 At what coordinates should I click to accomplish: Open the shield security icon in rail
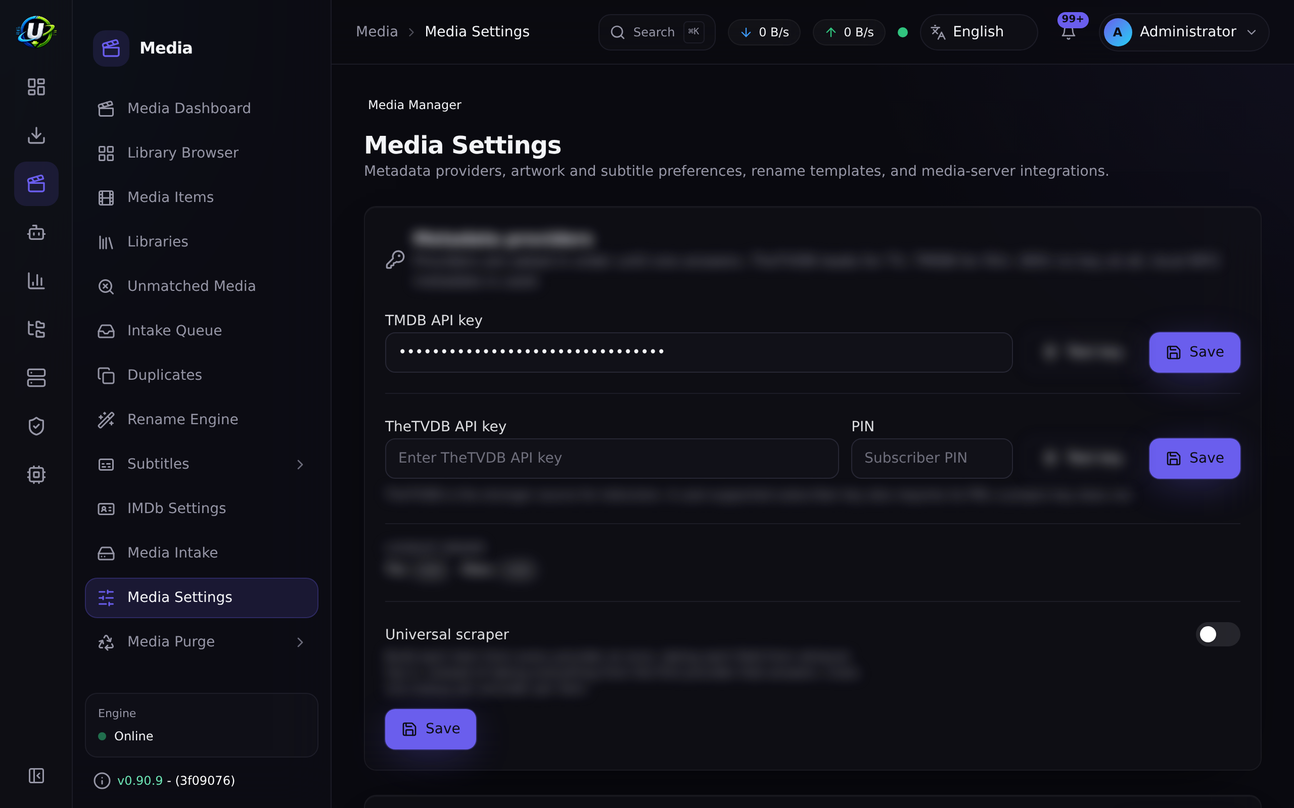[36, 426]
